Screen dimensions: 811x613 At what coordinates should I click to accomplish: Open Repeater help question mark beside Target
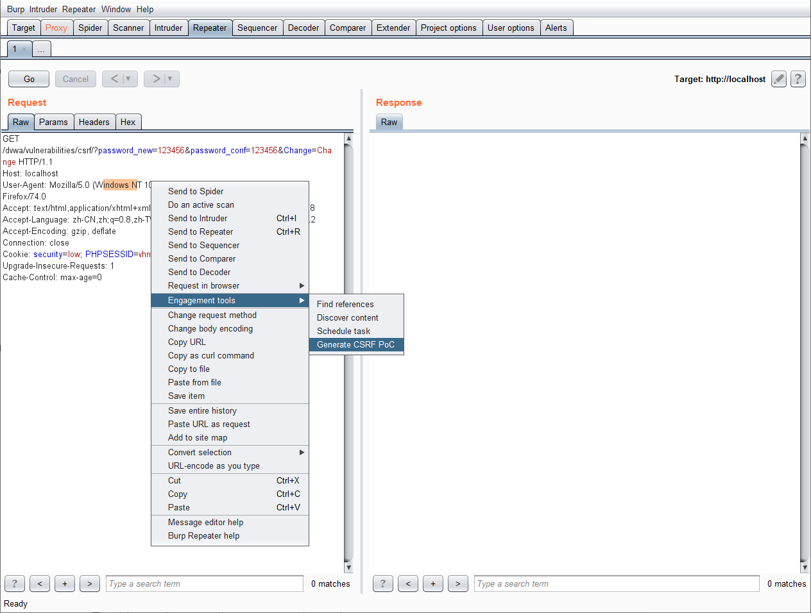pyautogui.click(x=798, y=79)
